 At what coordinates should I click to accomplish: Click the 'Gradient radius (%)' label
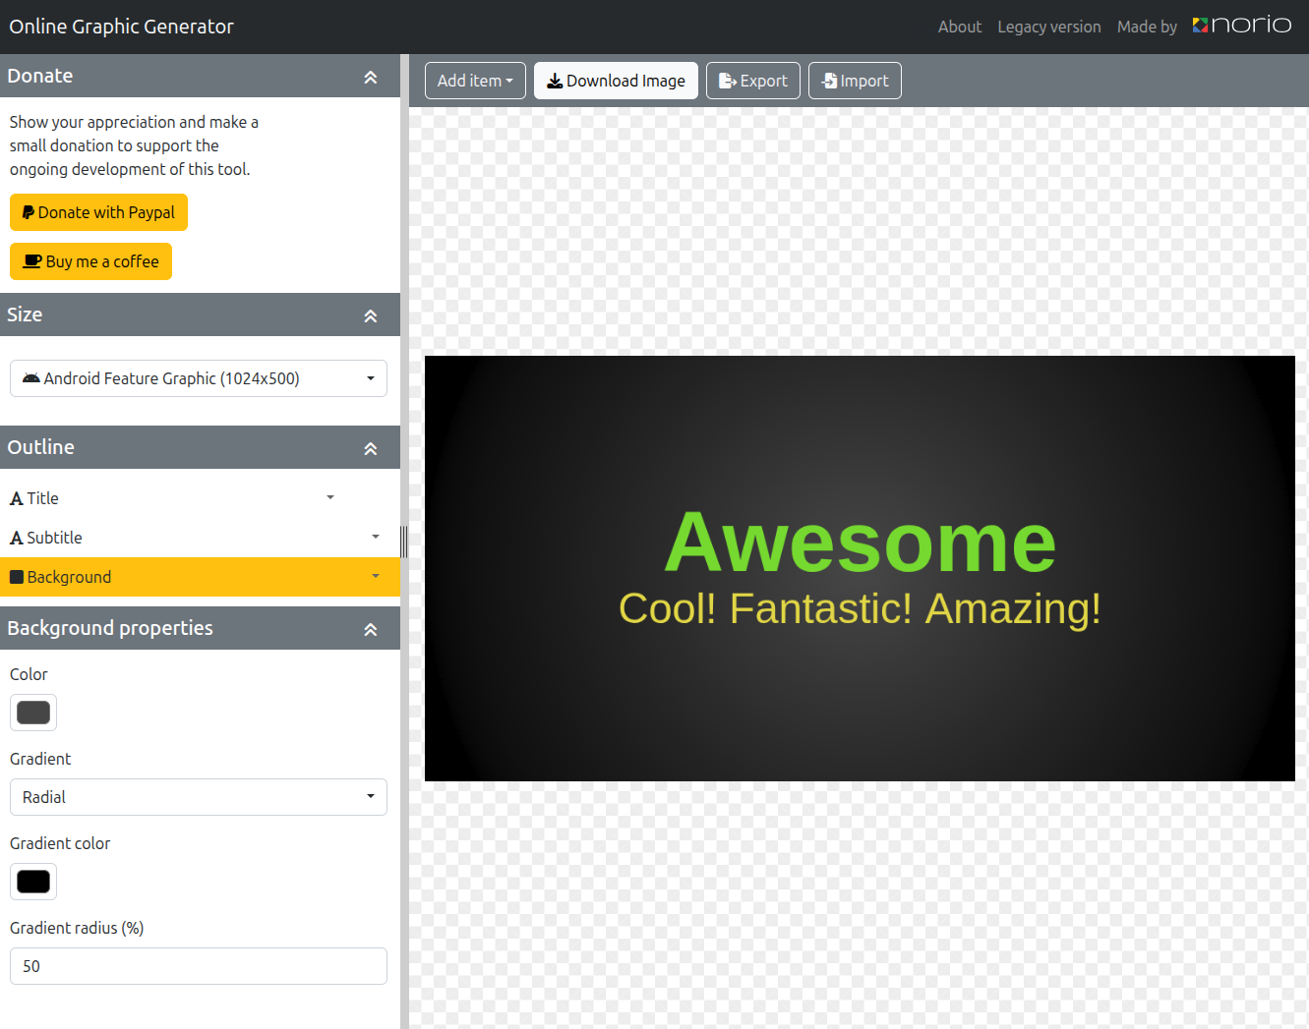click(x=77, y=928)
